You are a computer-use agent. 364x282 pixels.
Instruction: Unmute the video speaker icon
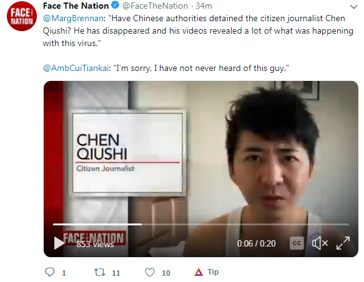click(320, 243)
